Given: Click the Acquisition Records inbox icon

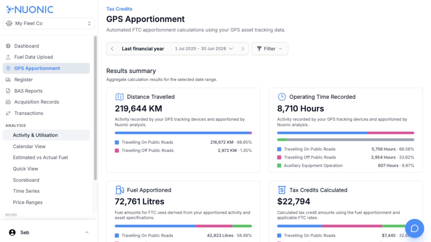Looking at the screenshot, I should (8, 102).
